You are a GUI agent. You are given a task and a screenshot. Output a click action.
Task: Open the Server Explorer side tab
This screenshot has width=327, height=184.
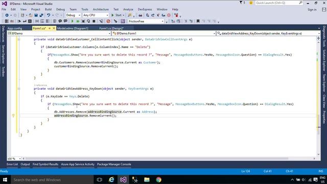[3, 54]
